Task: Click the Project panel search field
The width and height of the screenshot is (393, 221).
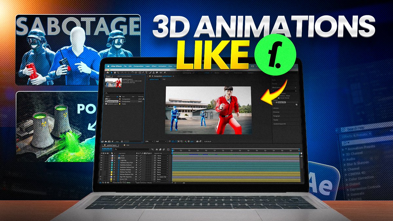Action: point(124,93)
